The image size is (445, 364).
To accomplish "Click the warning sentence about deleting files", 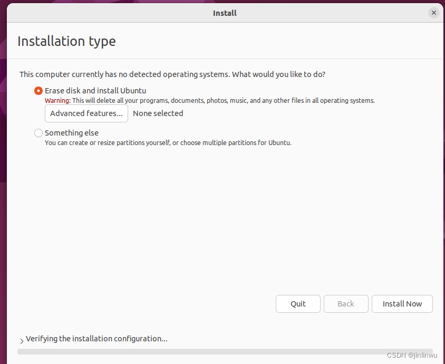I will (x=211, y=100).
